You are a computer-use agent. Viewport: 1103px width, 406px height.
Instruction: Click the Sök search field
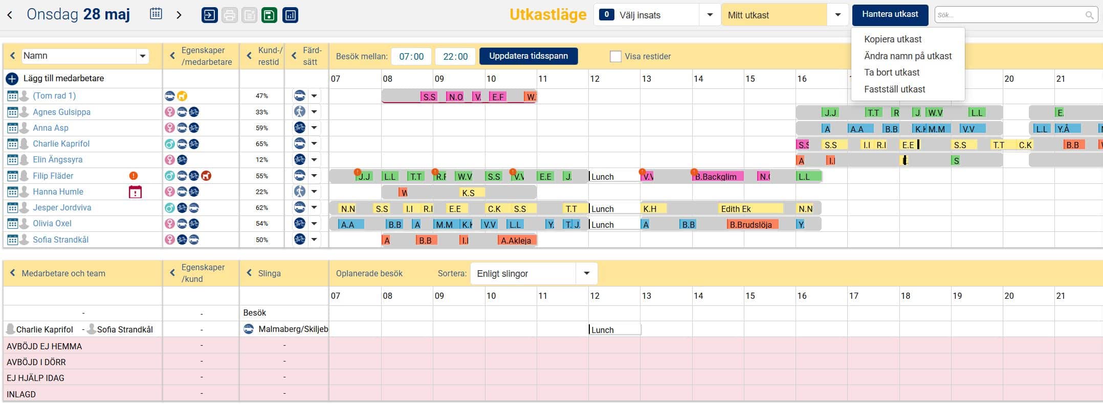[x=1009, y=15]
